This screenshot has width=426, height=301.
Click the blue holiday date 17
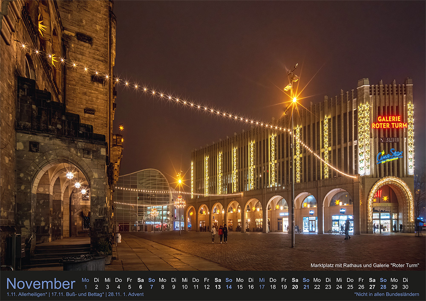pos(262,287)
